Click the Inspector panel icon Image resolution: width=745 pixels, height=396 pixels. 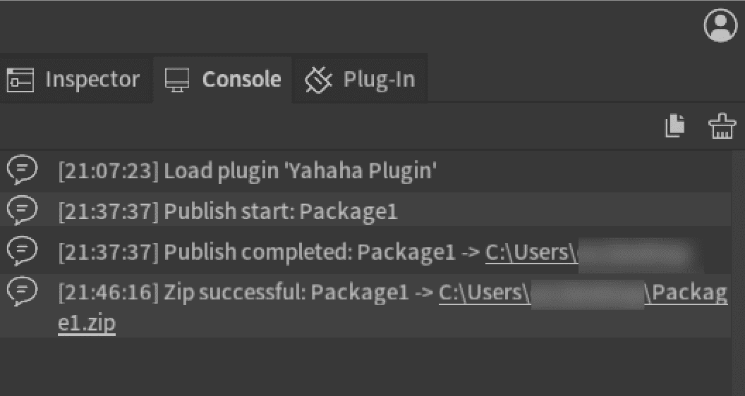click(20, 80)
